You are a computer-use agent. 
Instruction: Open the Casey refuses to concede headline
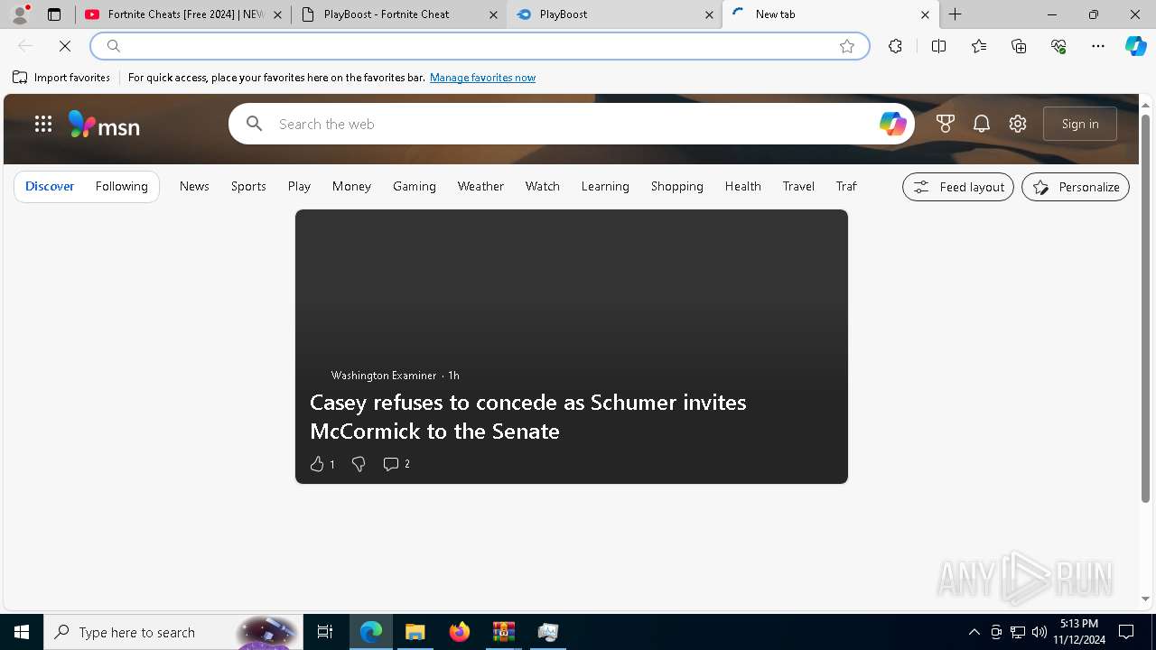pyautogui.click(x=527, y=416)
